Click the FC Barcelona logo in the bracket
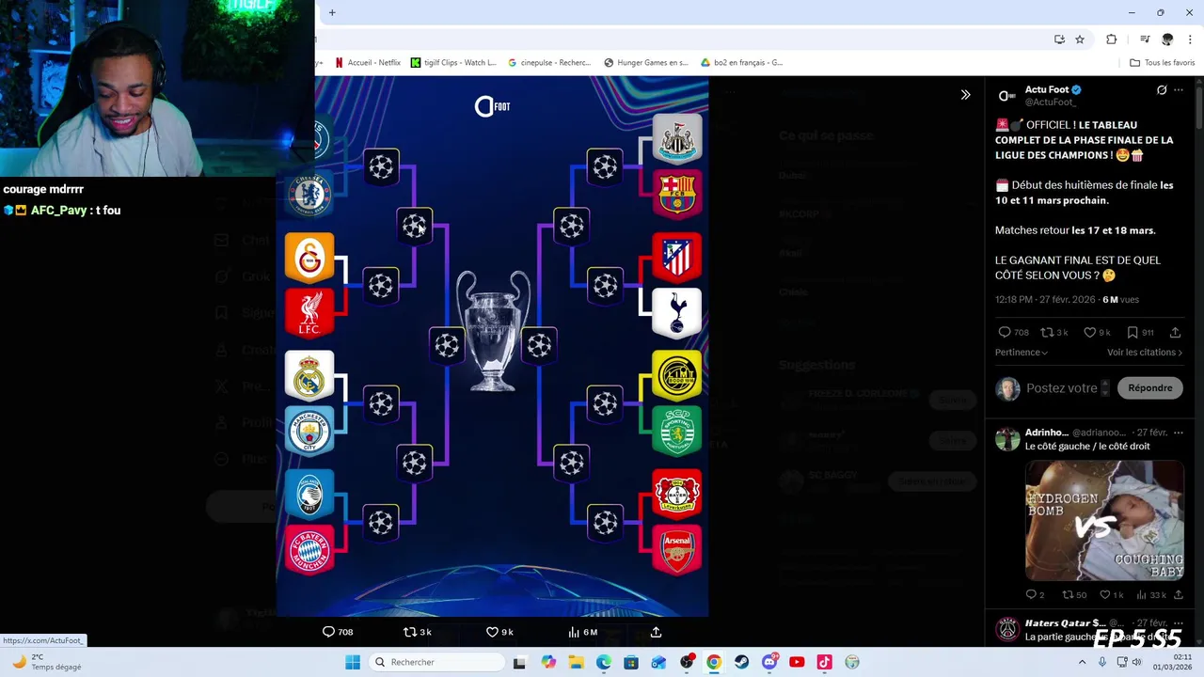The height and width of the screenshot is (677, 1204). click(677, 195)
